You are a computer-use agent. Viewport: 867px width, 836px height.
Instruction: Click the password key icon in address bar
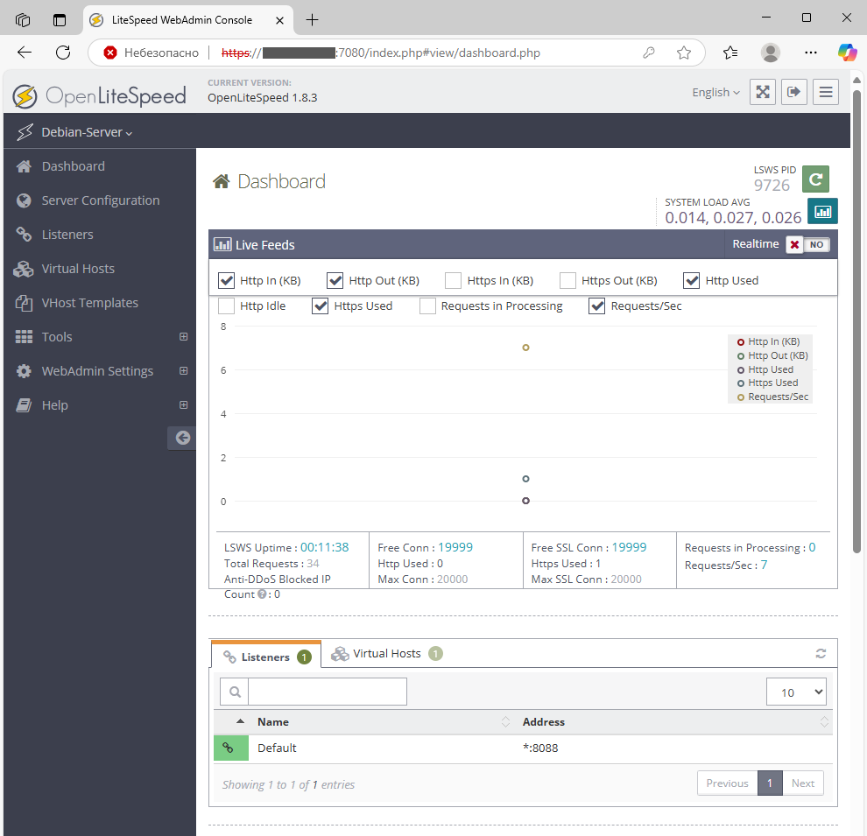(x=649, y=53)
